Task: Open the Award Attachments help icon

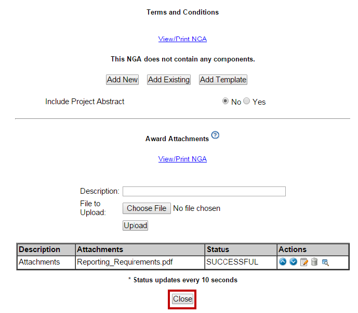Action: click(215, 135)
